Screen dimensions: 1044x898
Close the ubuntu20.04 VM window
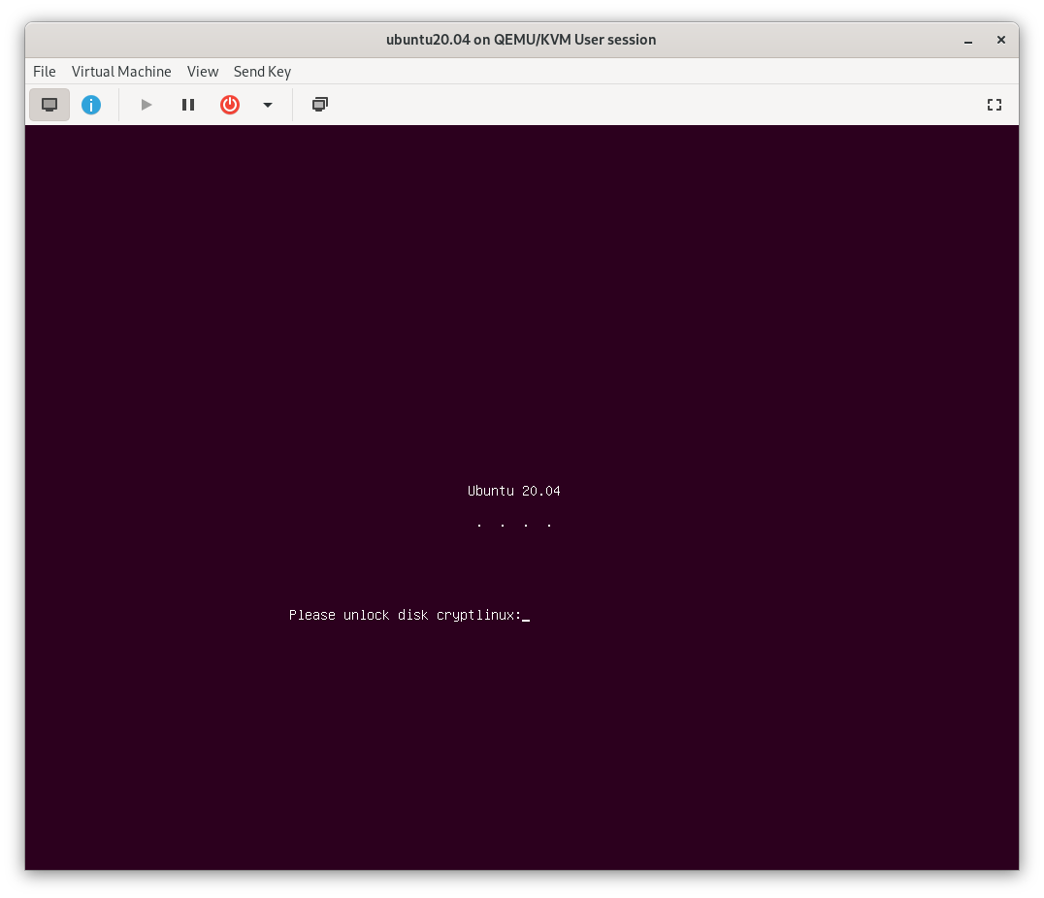click(1001, 41)
